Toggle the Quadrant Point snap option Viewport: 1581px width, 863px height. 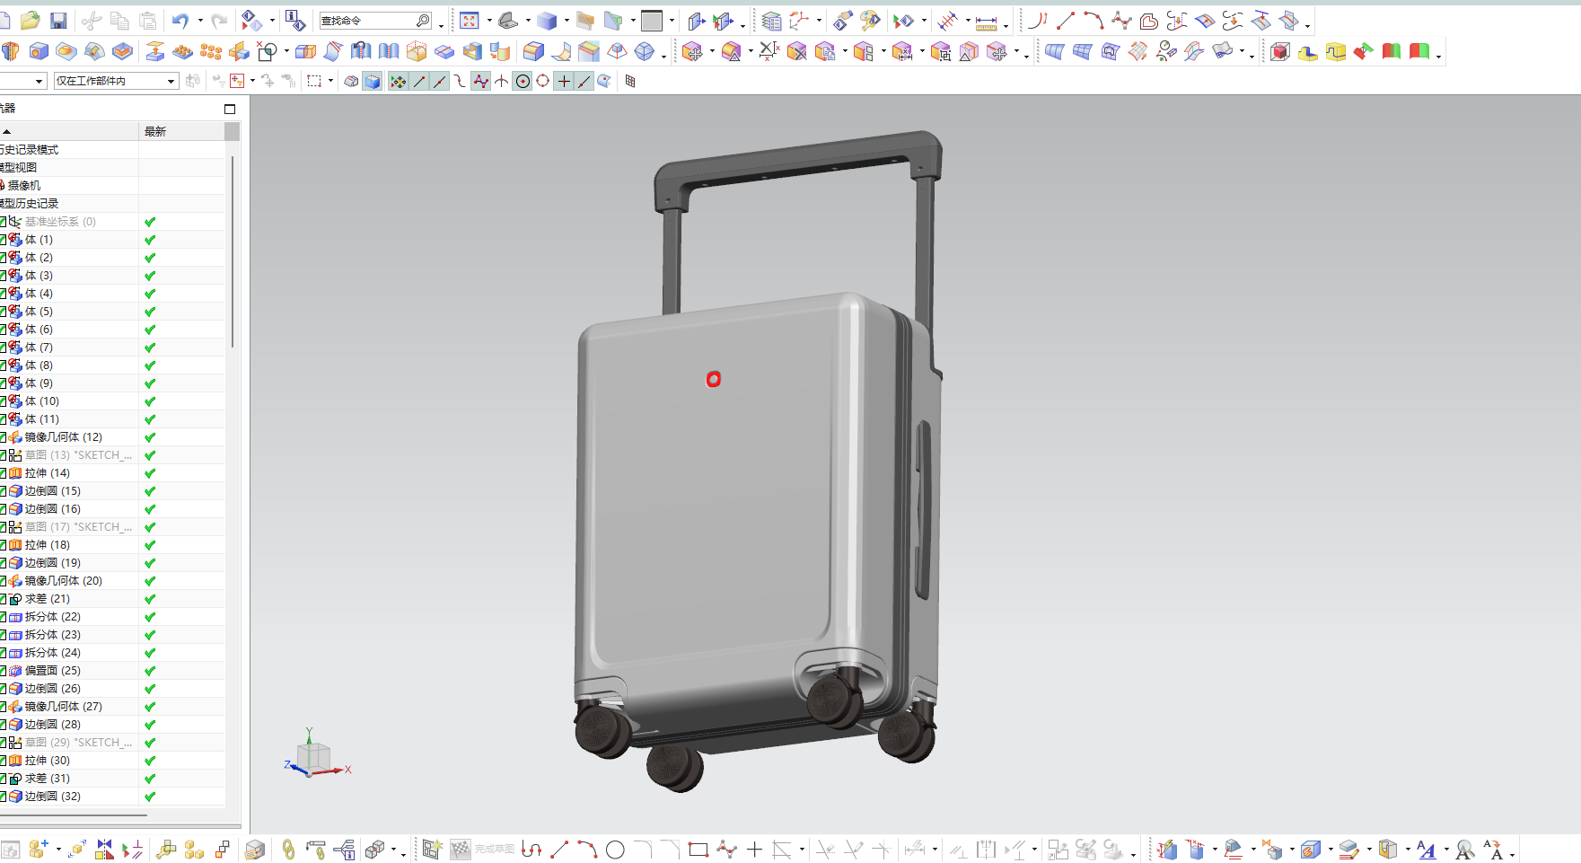pos(543,81)
